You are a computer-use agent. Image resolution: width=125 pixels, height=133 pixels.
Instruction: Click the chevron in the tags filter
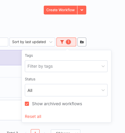[103, 66]
